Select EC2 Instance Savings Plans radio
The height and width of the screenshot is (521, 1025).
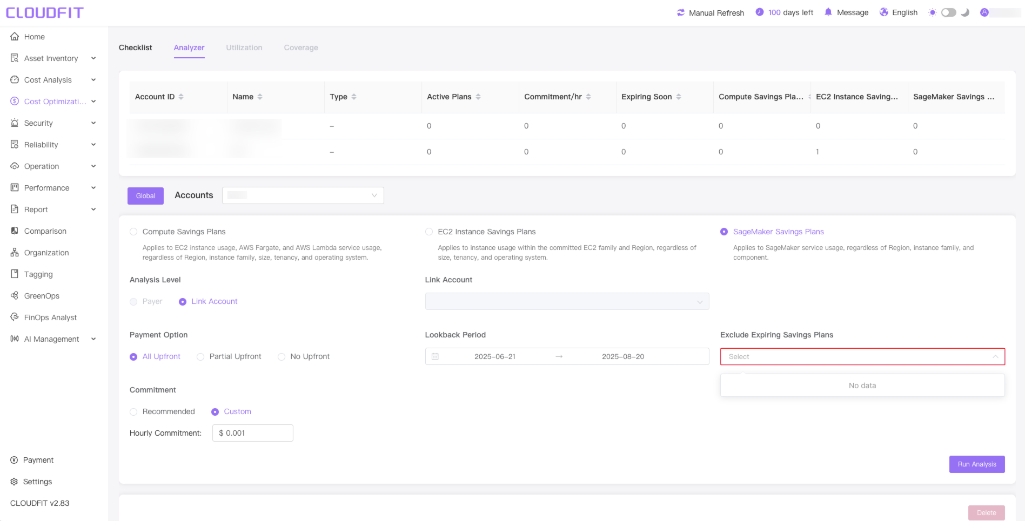click(x=429, y=232)
